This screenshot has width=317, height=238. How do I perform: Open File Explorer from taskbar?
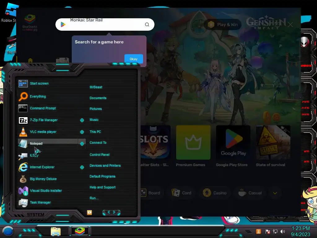pyautogui.click(x=56, y=231)
